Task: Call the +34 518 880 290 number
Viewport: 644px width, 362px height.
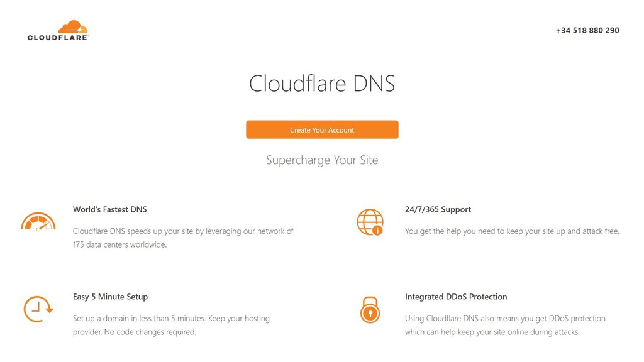Action: click(587, 30)
